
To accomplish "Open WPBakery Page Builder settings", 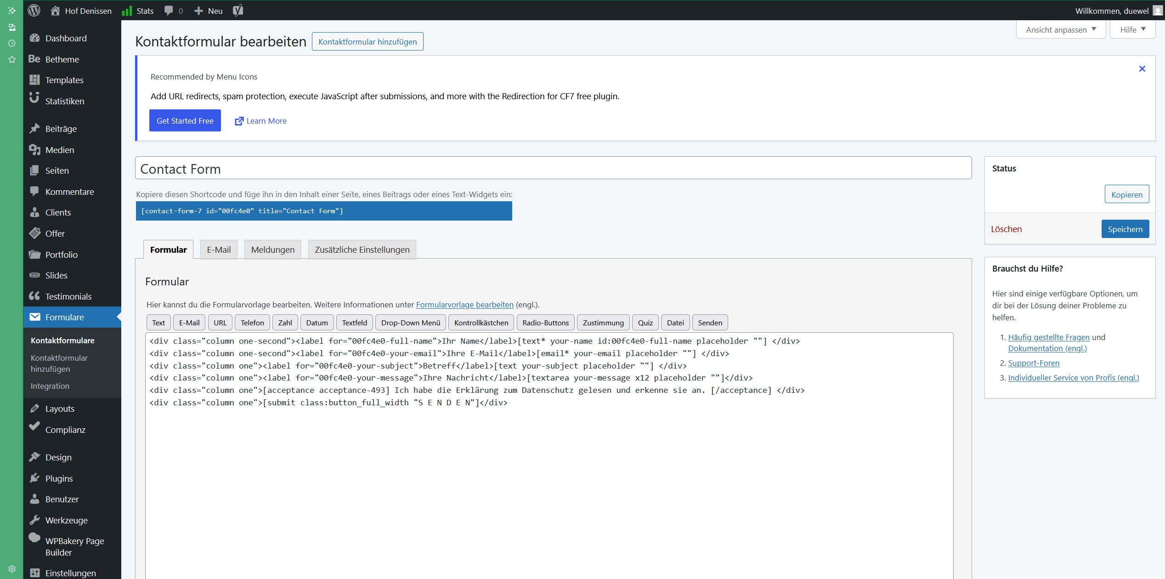I will point(74,546).
